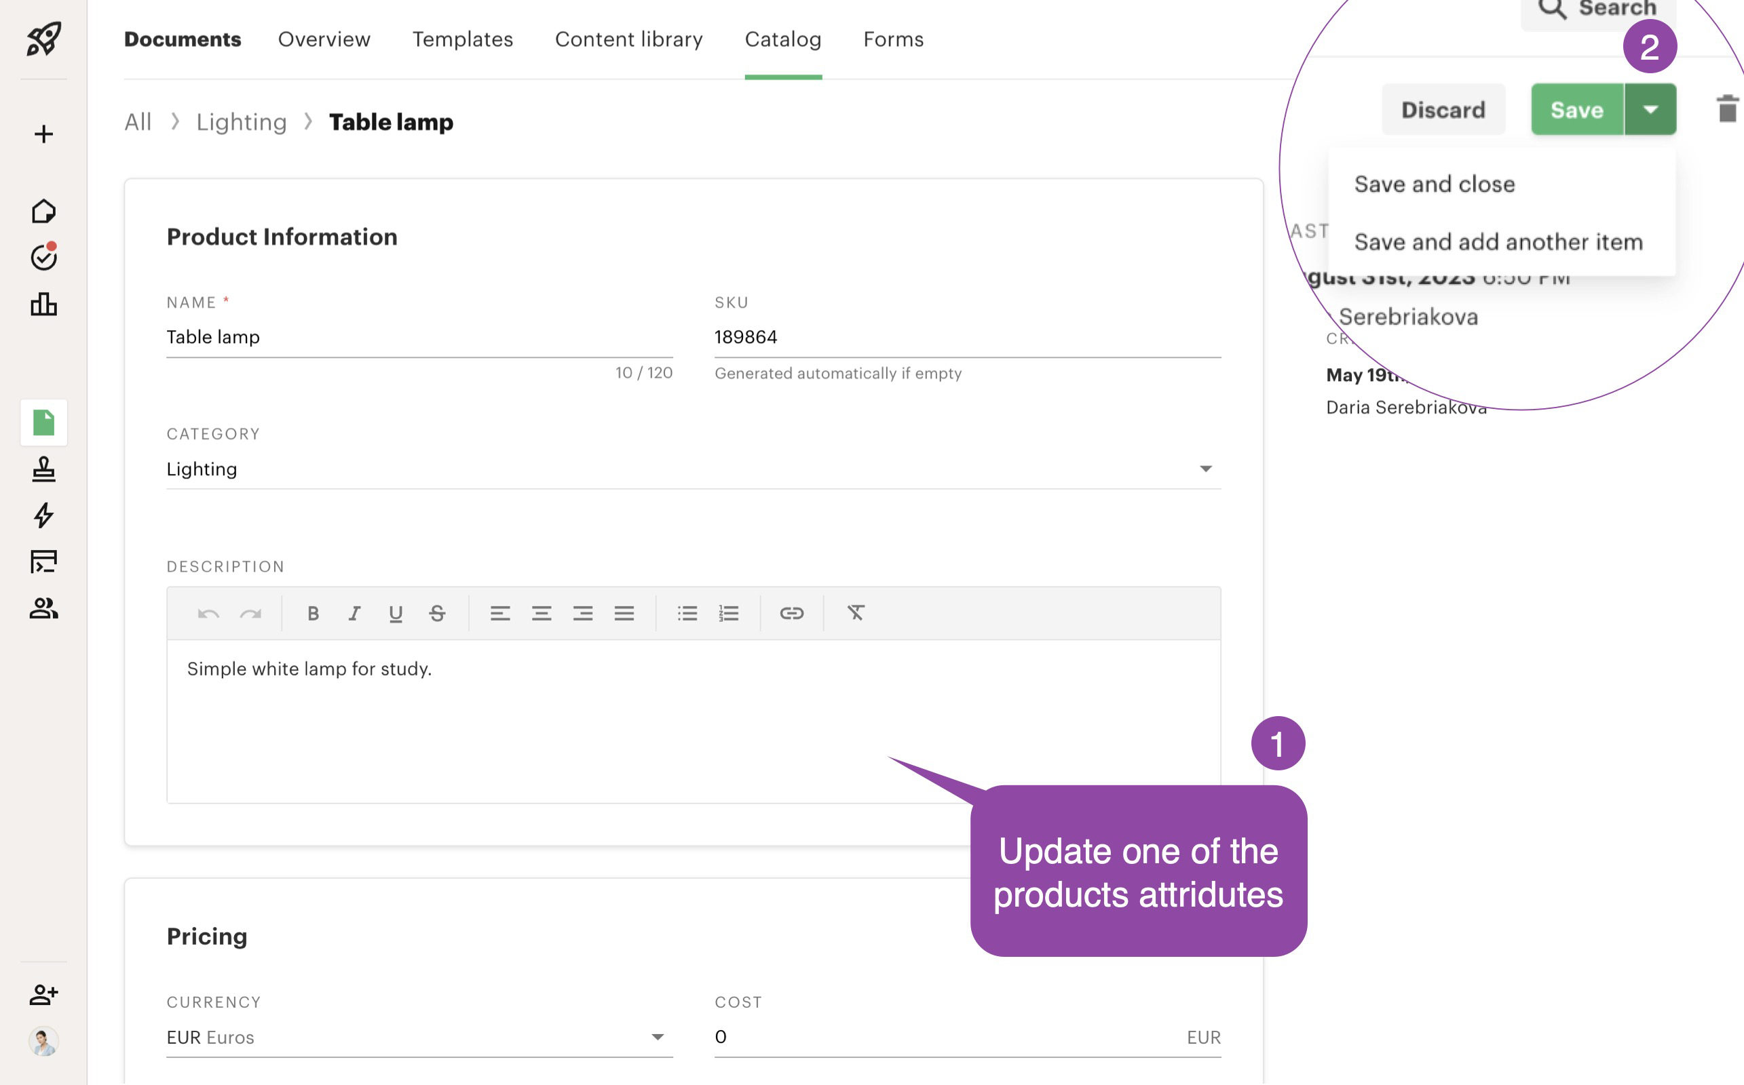This screenshot has width=1744, height=1085.
Task: Click the SKU field with 189864
Action: pyautogui.click(x=968, y=337)
